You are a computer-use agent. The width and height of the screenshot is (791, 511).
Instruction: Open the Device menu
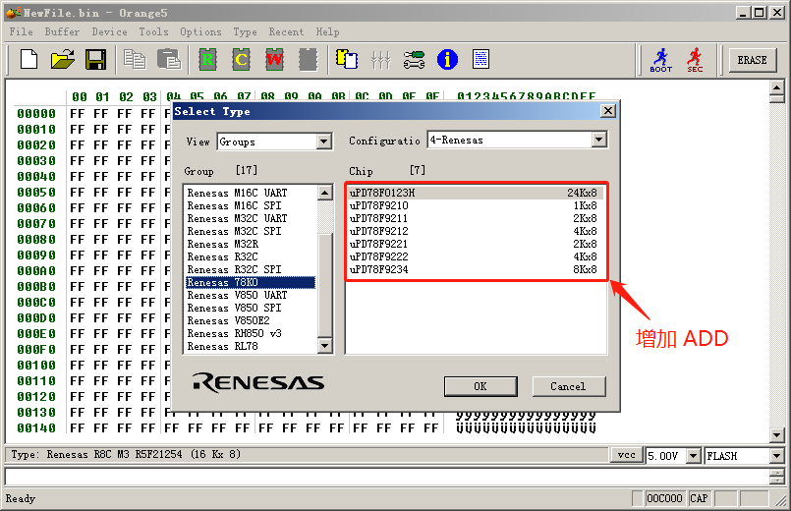coord(109,31)
